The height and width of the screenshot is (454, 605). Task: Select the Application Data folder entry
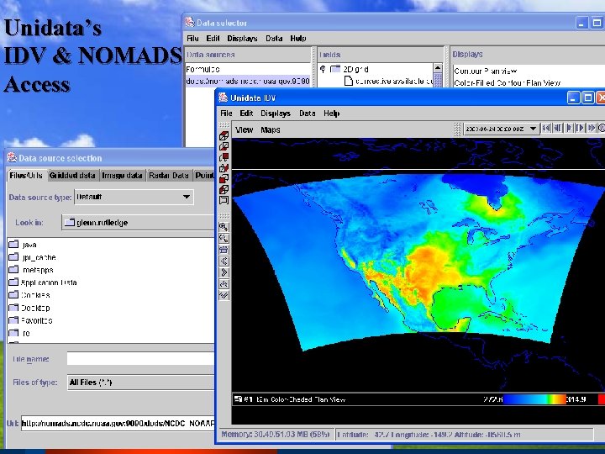pos(49,282)
